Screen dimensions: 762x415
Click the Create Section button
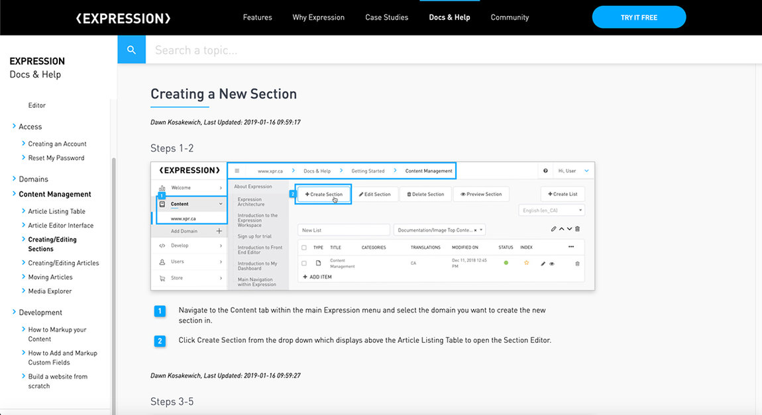tap(323, 194)
